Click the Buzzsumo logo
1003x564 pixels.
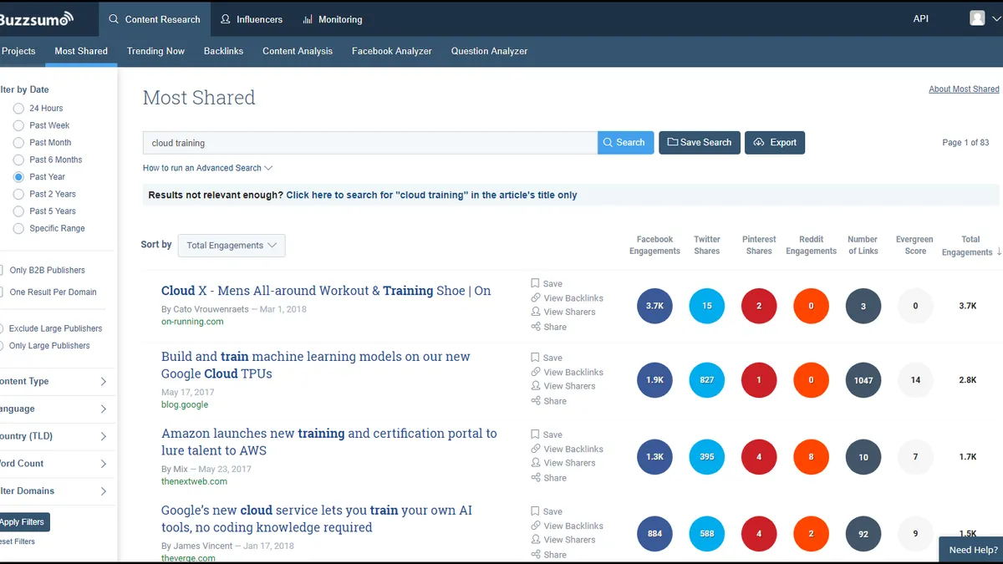(37, 18)
